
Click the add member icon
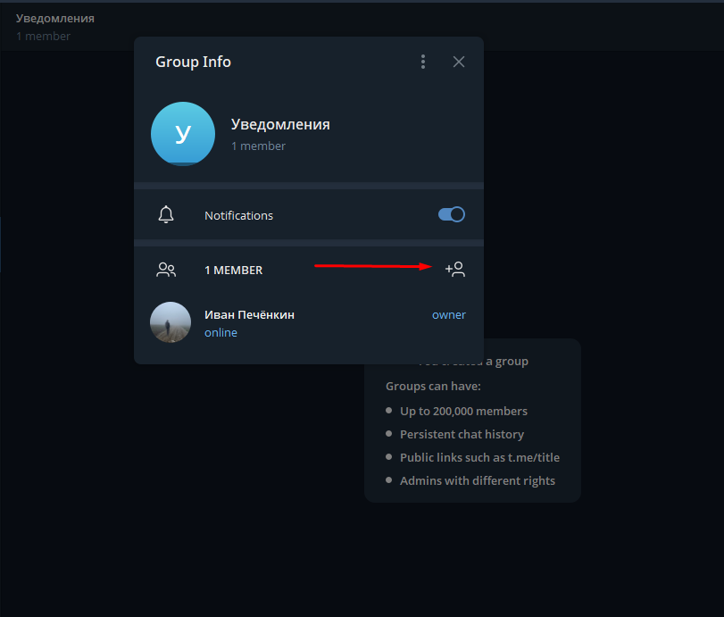pyautogui.click(x=455, y=269)
